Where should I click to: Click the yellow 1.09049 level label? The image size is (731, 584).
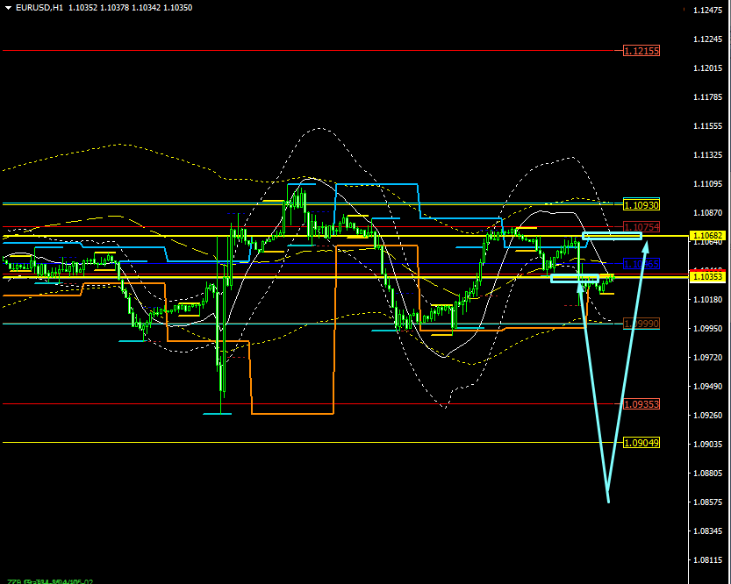641,443
